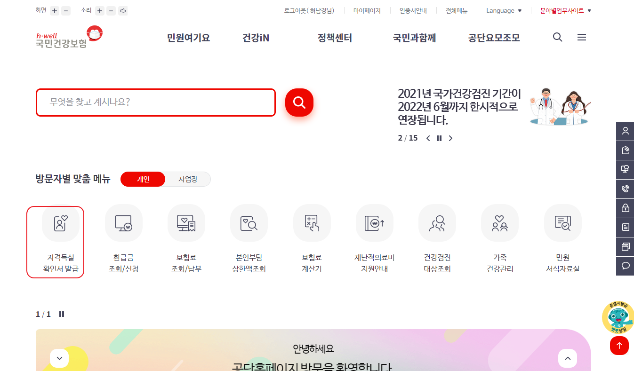This screenshot has height=371, width=634.
Task: Click the person icon in side panel
Action: coord(625,131)
